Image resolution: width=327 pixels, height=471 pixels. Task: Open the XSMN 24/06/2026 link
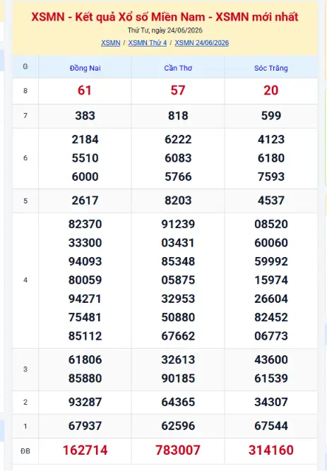pyautogui.click(x=202, y=43)
